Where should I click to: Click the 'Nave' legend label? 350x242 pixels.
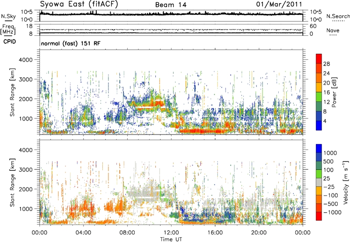[x=333, y=30]
